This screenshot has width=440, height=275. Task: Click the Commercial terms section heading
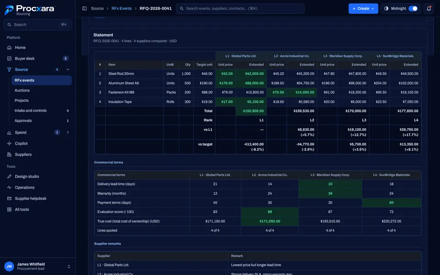(x=109, y=162)
